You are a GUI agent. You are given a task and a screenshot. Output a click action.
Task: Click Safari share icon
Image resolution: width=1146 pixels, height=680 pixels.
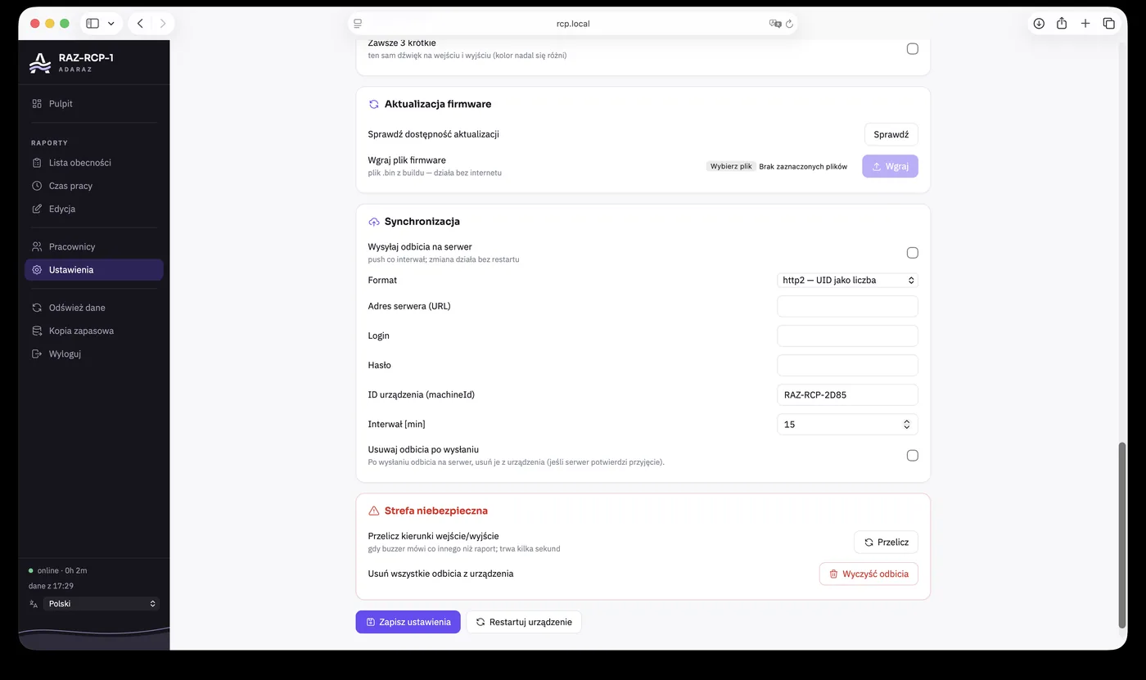pos(1062,24)
